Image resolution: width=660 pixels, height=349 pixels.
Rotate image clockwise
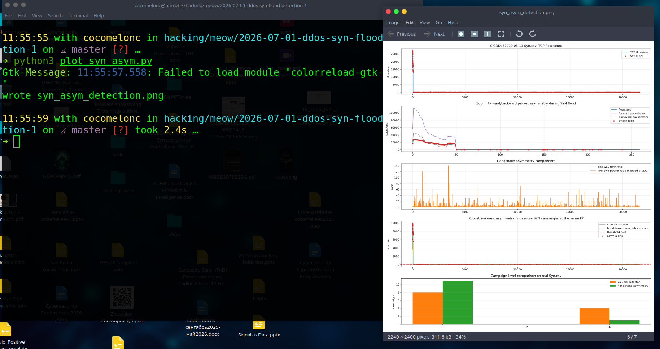pos(533,34)
